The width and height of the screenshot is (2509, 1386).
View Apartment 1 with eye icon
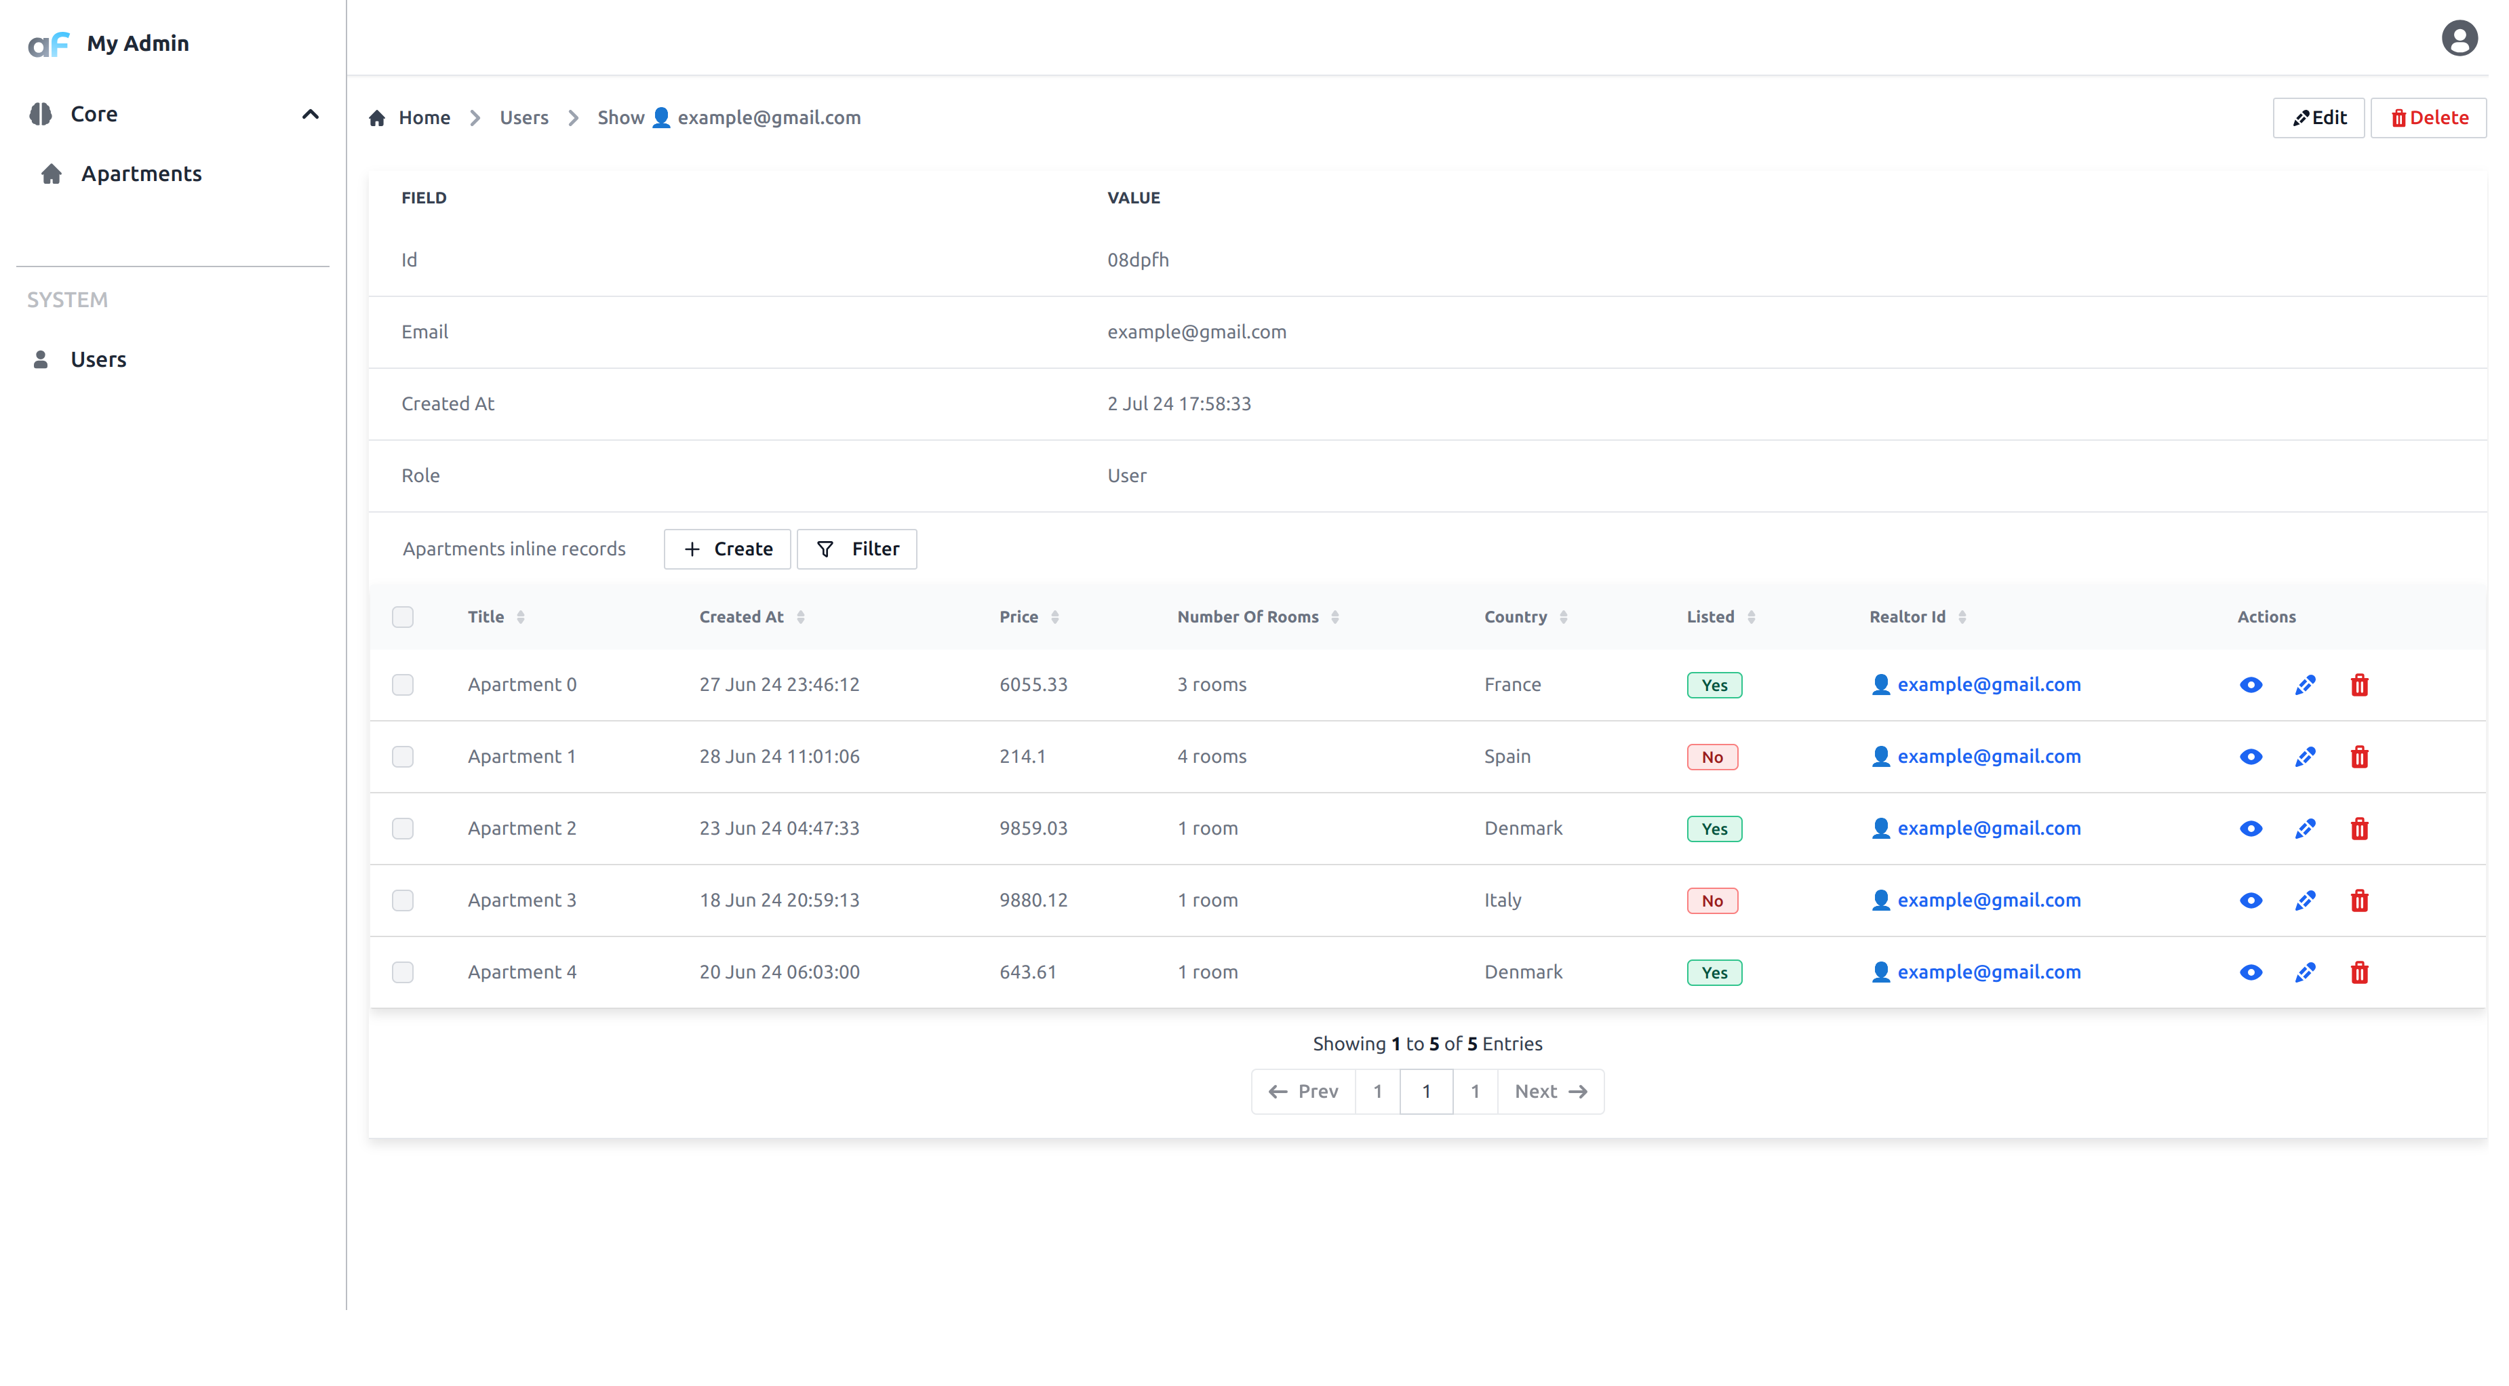point(2250,757)
